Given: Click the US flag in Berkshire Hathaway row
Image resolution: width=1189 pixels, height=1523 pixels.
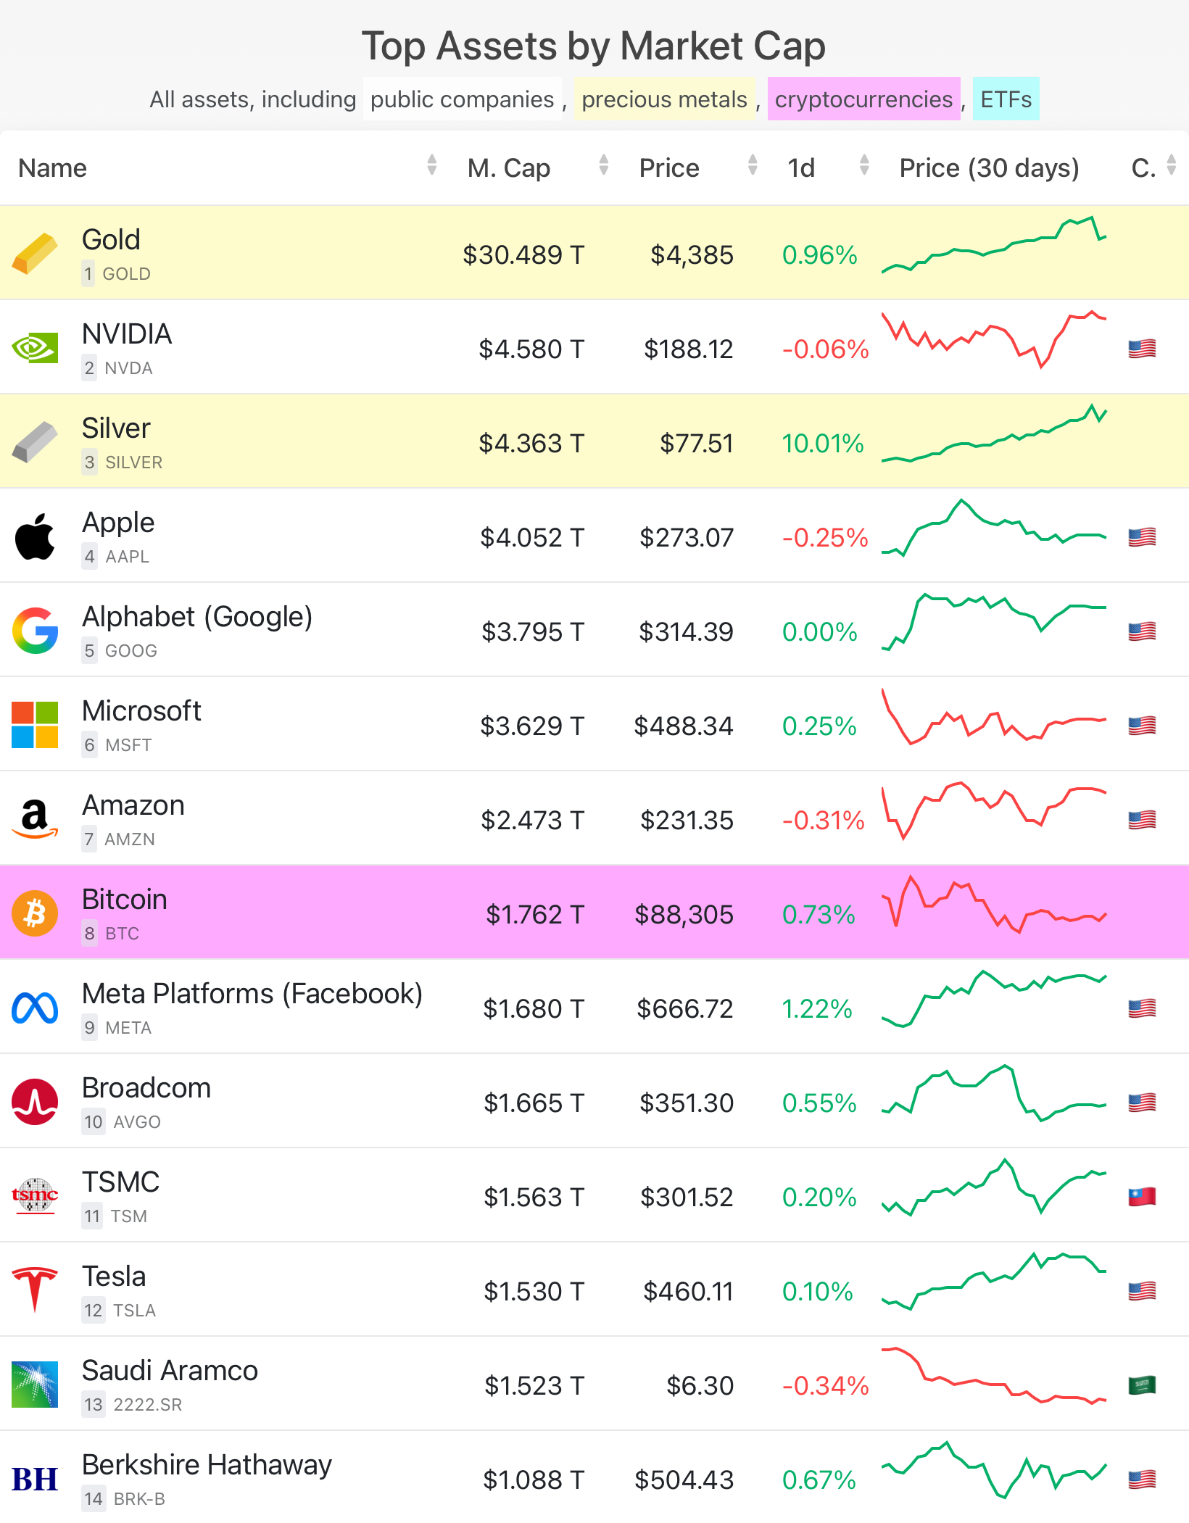Looking at the screenshot, I should [x=1142, y=1480].
